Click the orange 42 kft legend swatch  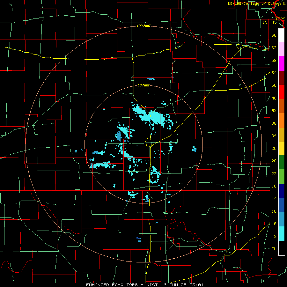tap(282, 121)
